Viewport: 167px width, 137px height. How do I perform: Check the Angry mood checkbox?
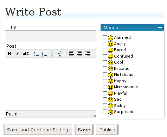coord(105,44)
